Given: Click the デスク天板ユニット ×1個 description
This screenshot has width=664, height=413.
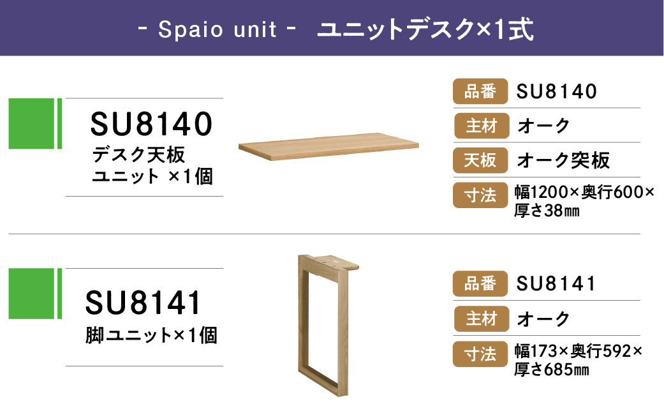Looking at the screenshot, I should [152, 165].
